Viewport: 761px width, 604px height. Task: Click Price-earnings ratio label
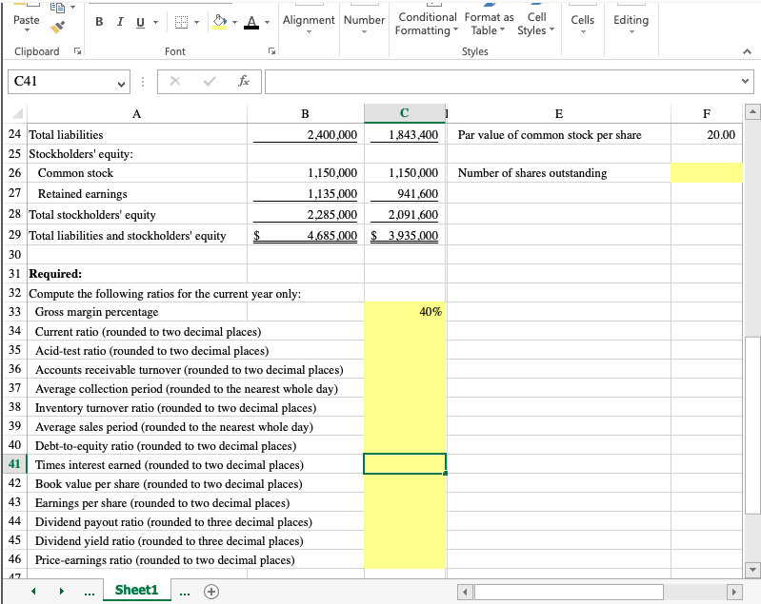[x=165, y=560]
